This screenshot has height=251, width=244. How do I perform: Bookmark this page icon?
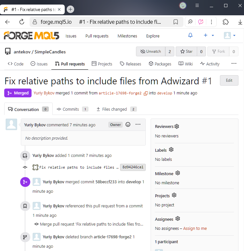click(x=176, y=22)
